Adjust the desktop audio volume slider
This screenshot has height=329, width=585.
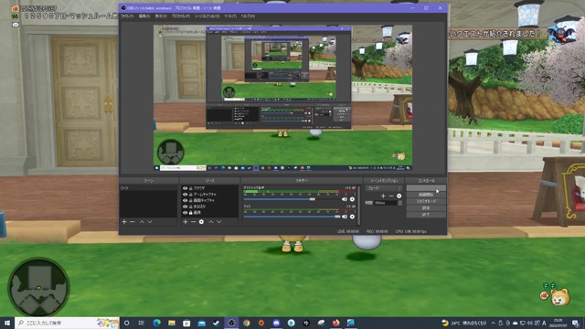tap(280, 199)
